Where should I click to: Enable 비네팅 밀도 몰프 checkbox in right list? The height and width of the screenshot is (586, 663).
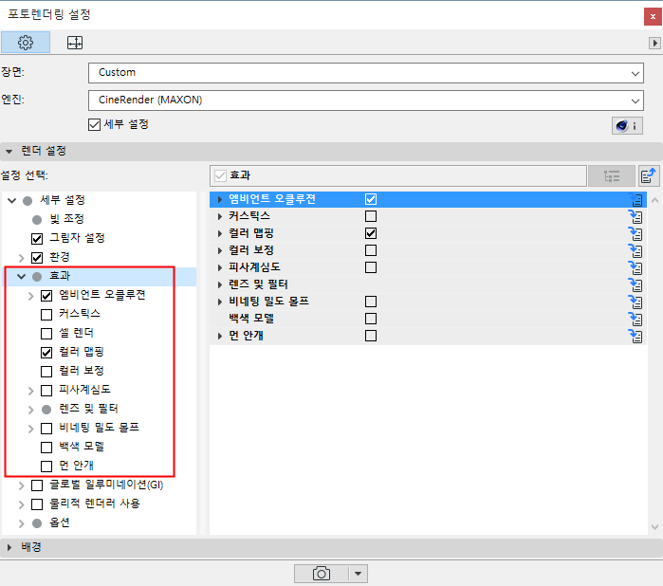click(371, 302)
